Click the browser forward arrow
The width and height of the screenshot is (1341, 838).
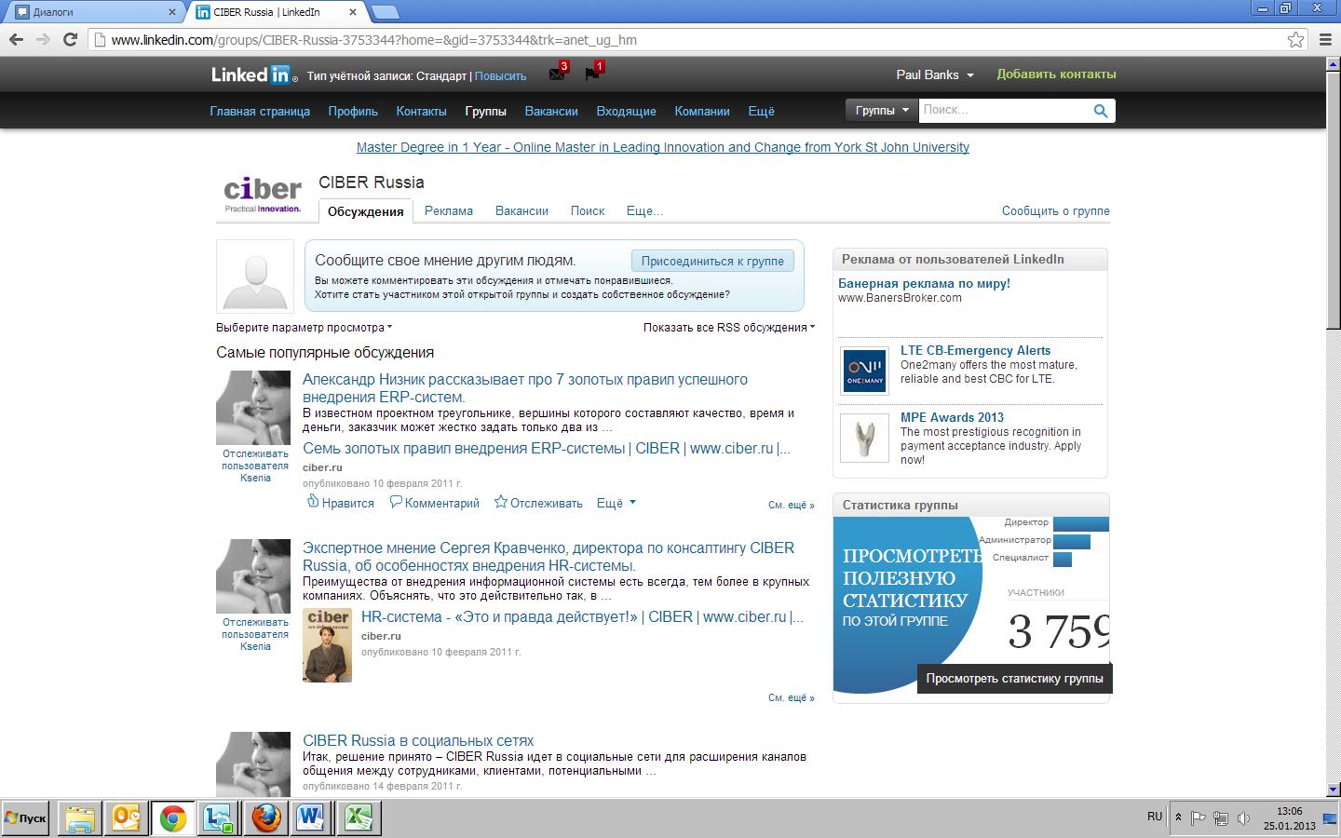click(x=43, y=39)
